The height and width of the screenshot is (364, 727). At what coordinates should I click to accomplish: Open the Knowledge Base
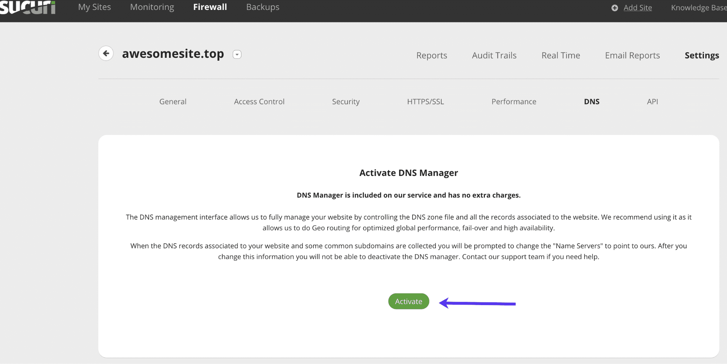click(698, 7)
